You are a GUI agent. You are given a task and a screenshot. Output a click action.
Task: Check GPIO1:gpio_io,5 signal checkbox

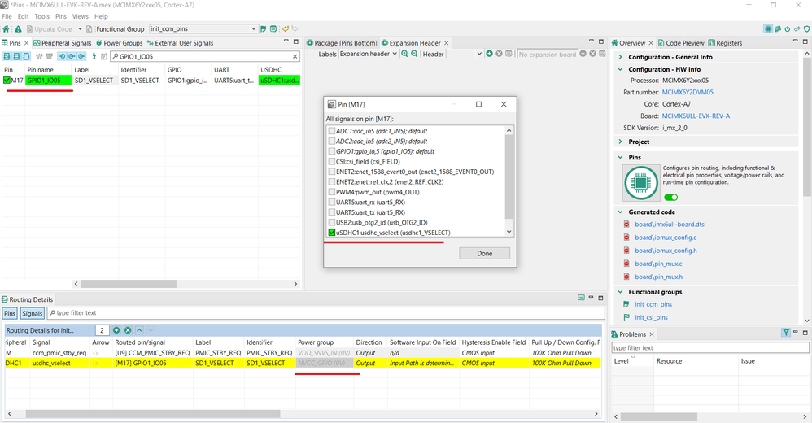coord(331,151)
